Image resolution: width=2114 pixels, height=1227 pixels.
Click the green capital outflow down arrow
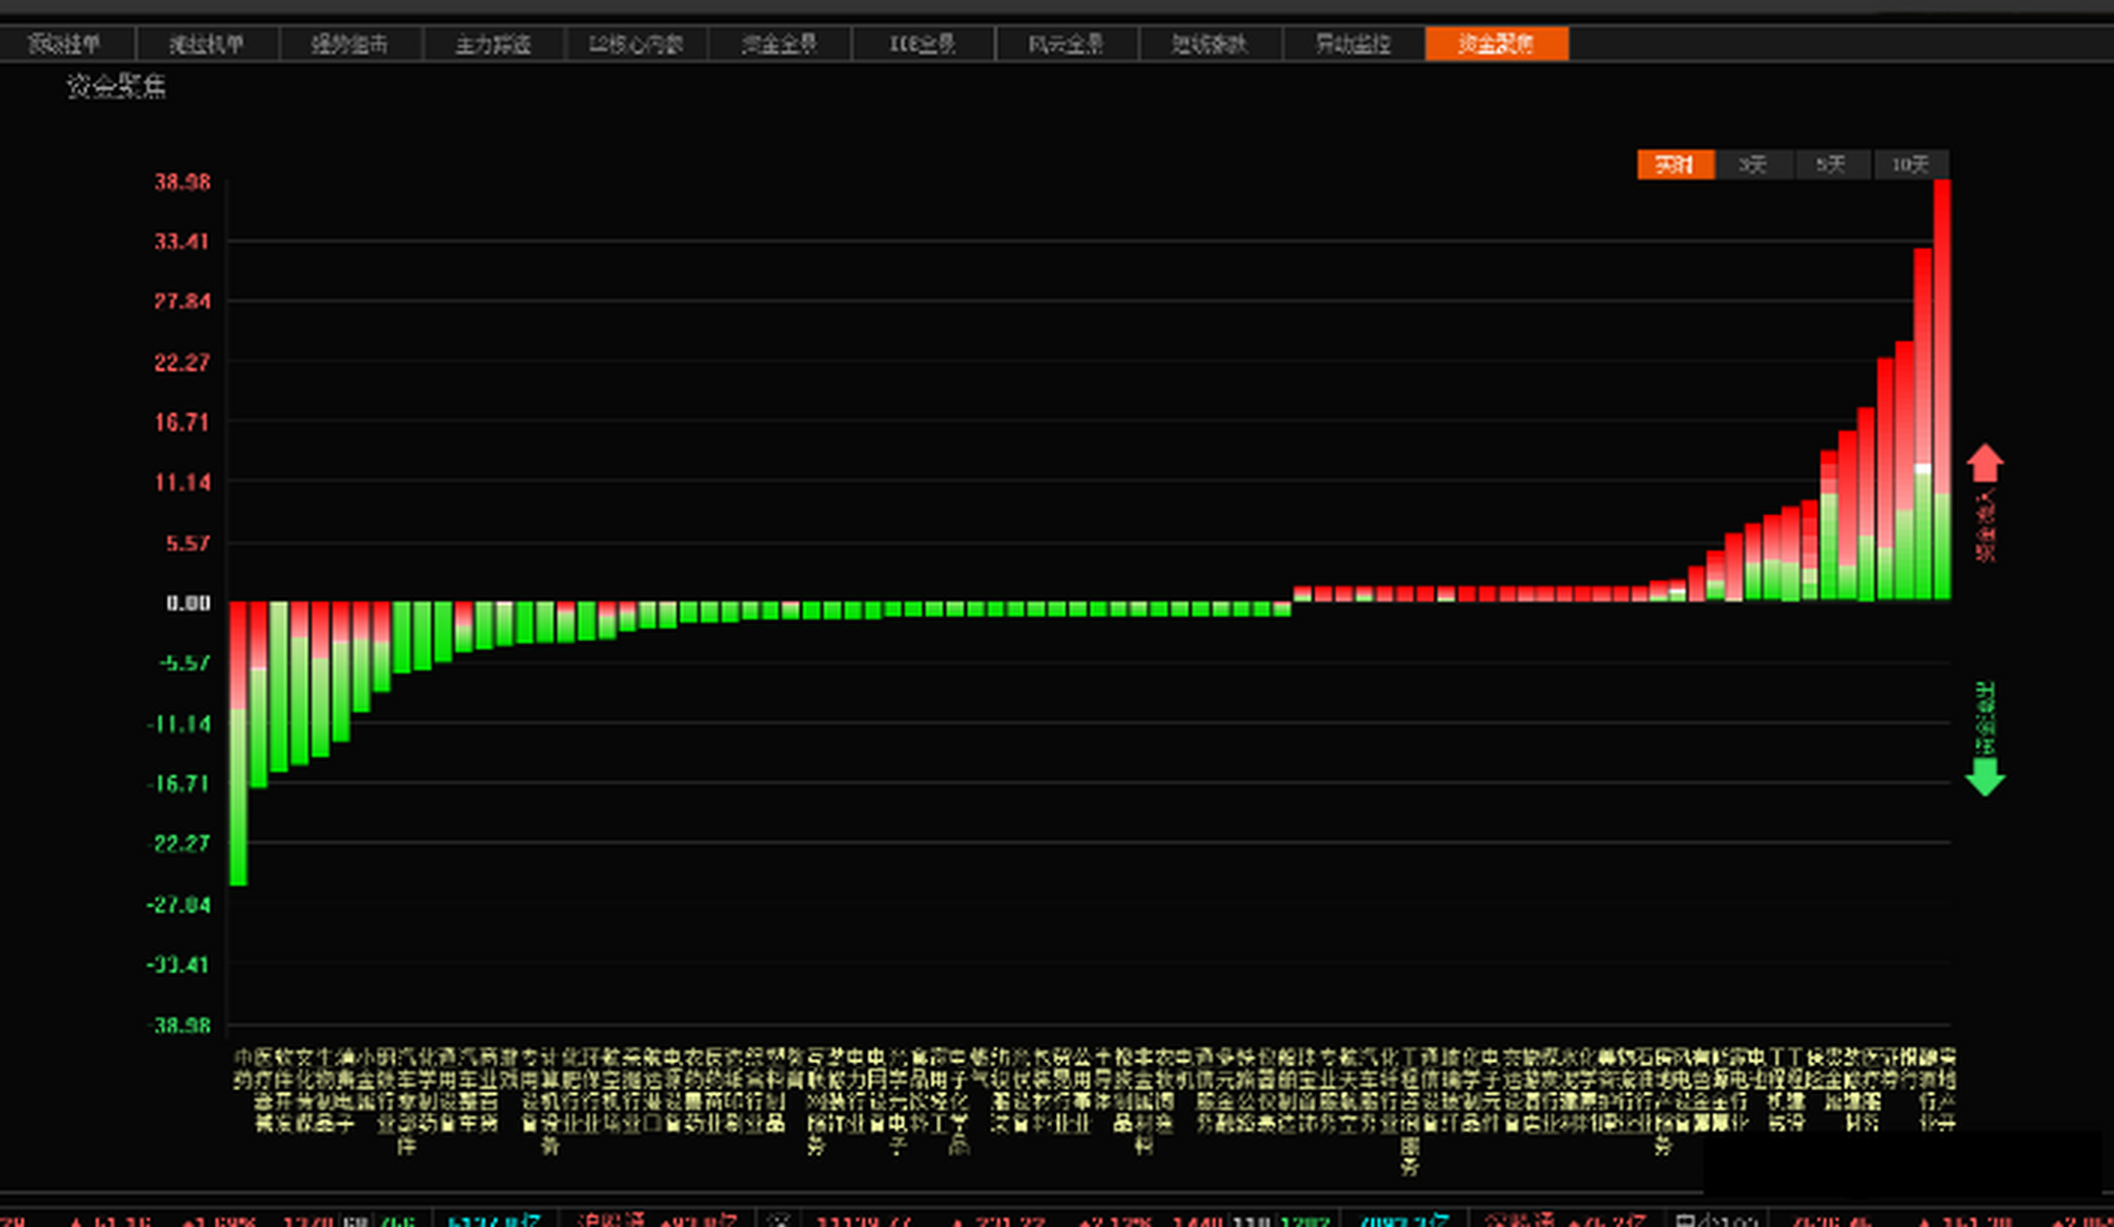tap(1985, 776)
